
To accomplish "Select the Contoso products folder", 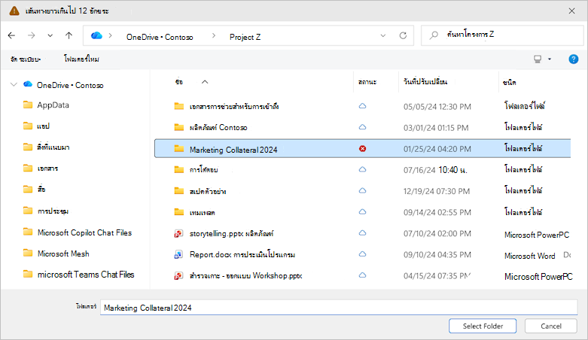I will tap(218, 127).
